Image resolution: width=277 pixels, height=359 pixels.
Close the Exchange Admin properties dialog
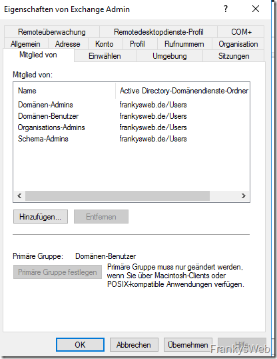pos(256,9)
